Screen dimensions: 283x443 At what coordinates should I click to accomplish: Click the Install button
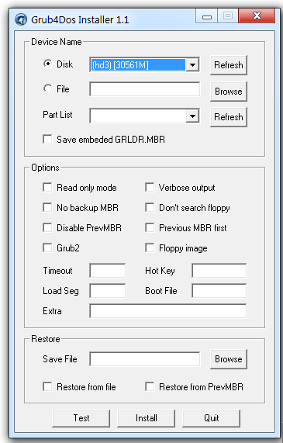[x=146, y=418]
